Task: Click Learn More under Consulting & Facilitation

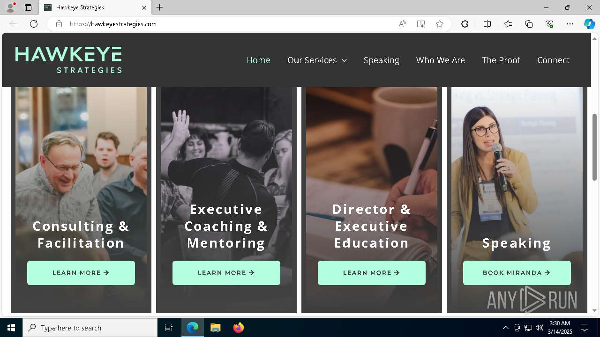Action: (x=81, y=273)
